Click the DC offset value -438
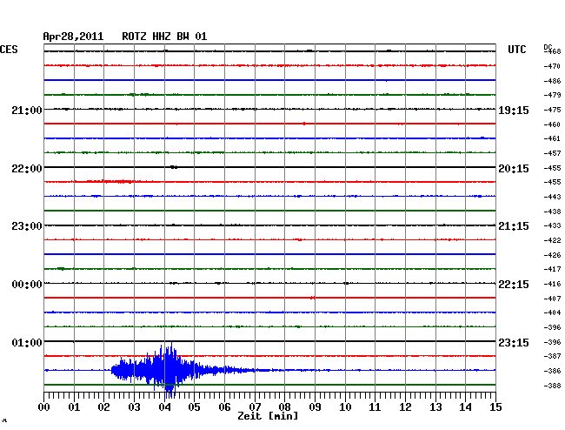Viewport: 565px width, 430px height. click(552, 212)
